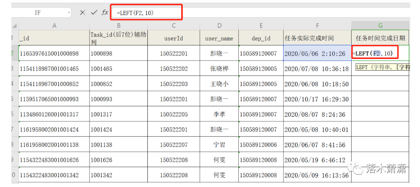Select Task_id cell 1001317

(x=119, y=114)
